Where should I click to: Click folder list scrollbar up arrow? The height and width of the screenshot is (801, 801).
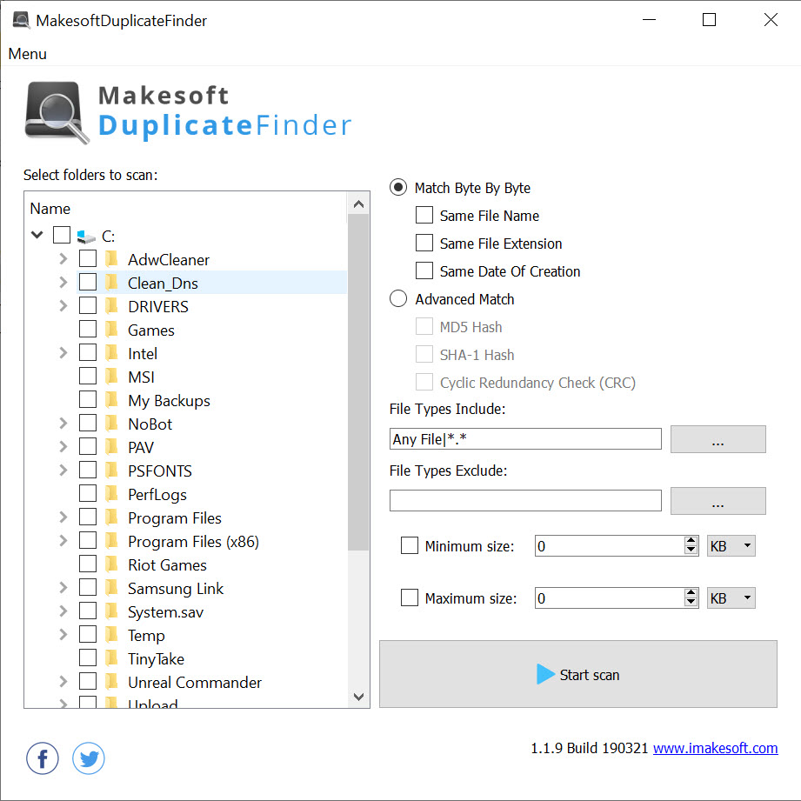pyautogui.click(x=358, y=204)
